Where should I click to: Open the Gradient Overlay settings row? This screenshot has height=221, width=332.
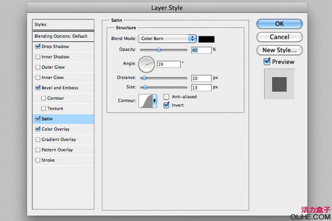(x=63, y=139)
